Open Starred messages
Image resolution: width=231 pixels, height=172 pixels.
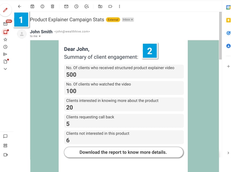[5, 39]
